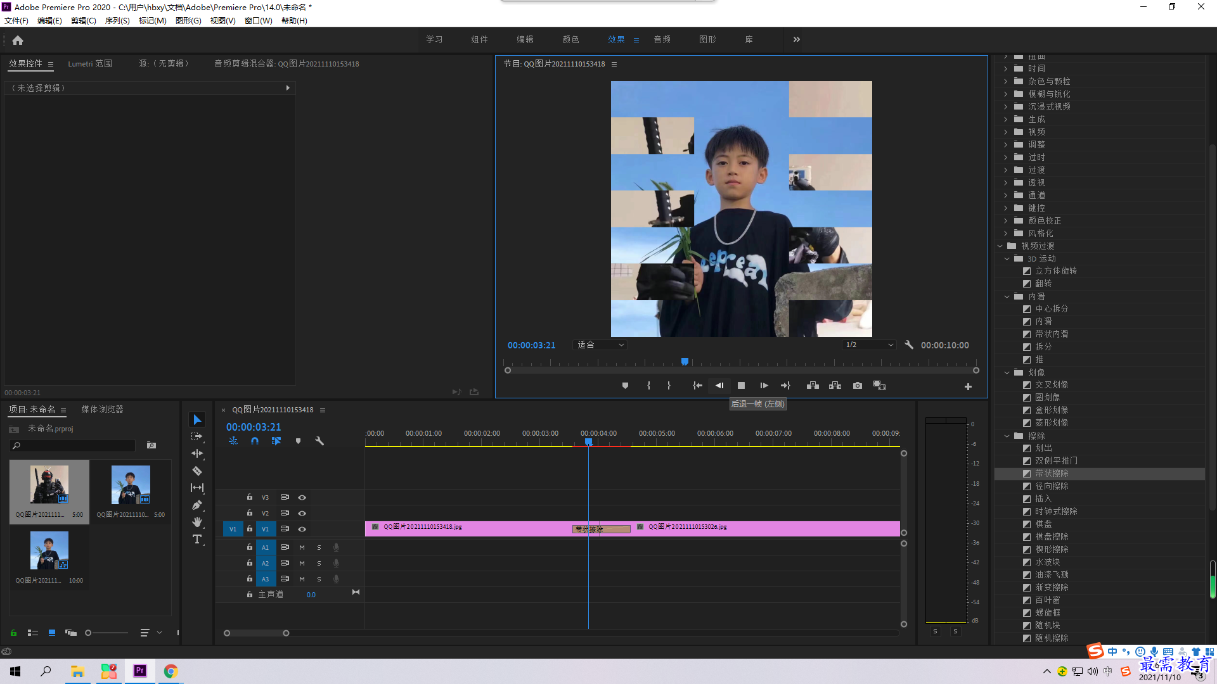
Task: Expand the 颜色校正 folder
Action: point(1006,220)
